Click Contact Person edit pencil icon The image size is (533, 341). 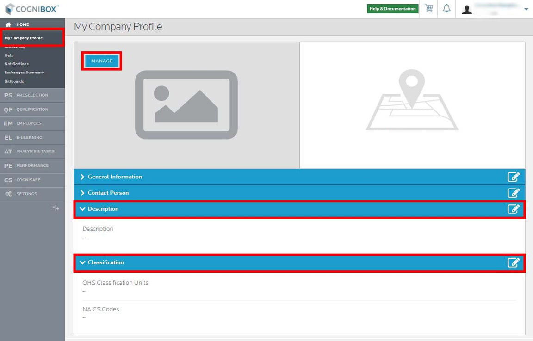tap(513, 193)
